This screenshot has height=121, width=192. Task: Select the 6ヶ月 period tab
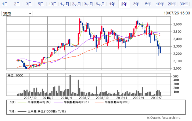[100, 4]
